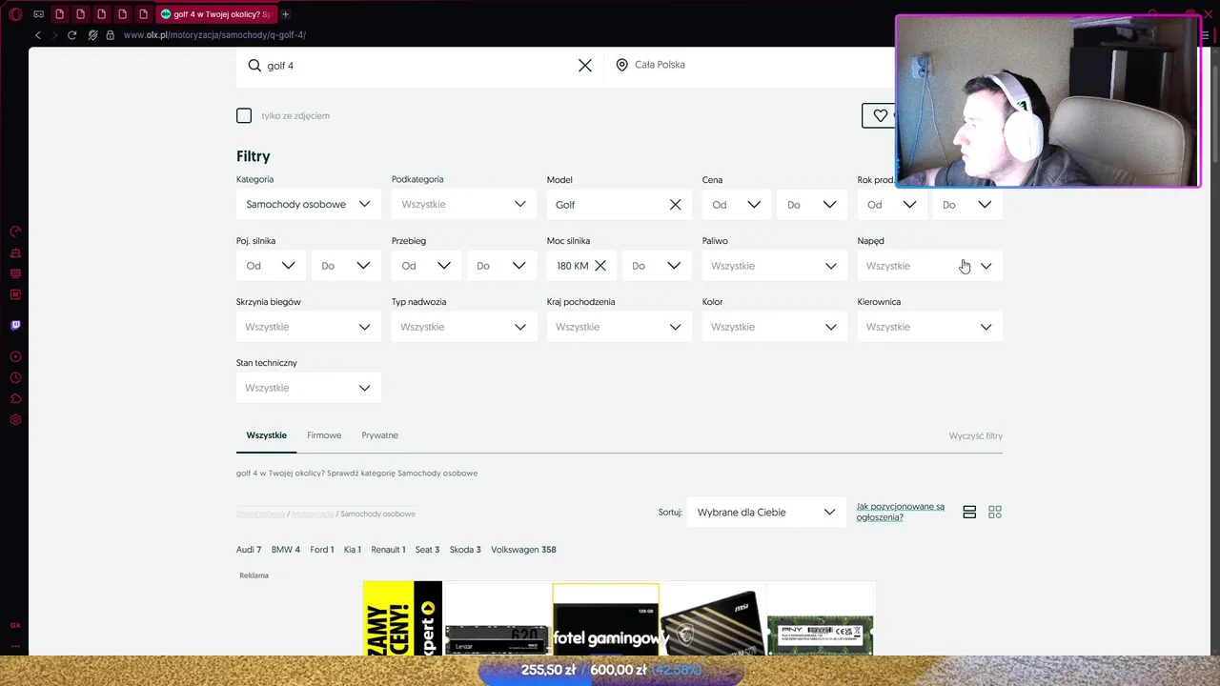Clear the 'golf 4' search text
Image resolution: width=1220 pixels, height=686 pixels.
coord(585,66)
